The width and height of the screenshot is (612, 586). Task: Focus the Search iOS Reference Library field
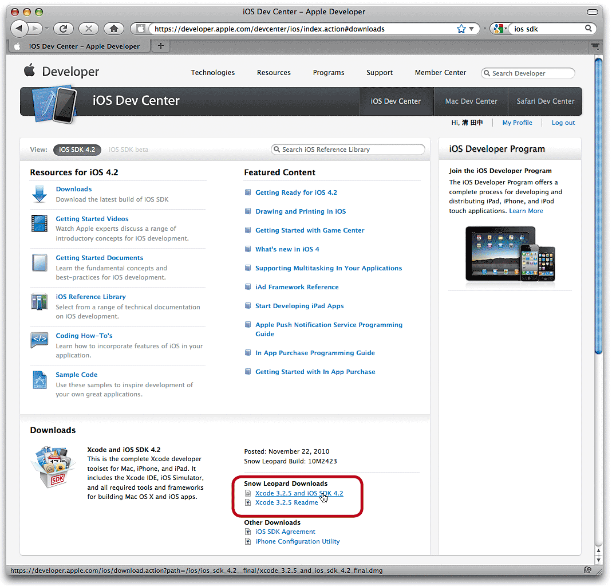pyautogui.click(x=348, y=150)
